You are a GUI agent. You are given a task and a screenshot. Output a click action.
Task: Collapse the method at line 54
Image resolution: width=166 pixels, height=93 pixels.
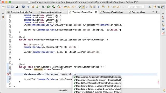point(12,37)
